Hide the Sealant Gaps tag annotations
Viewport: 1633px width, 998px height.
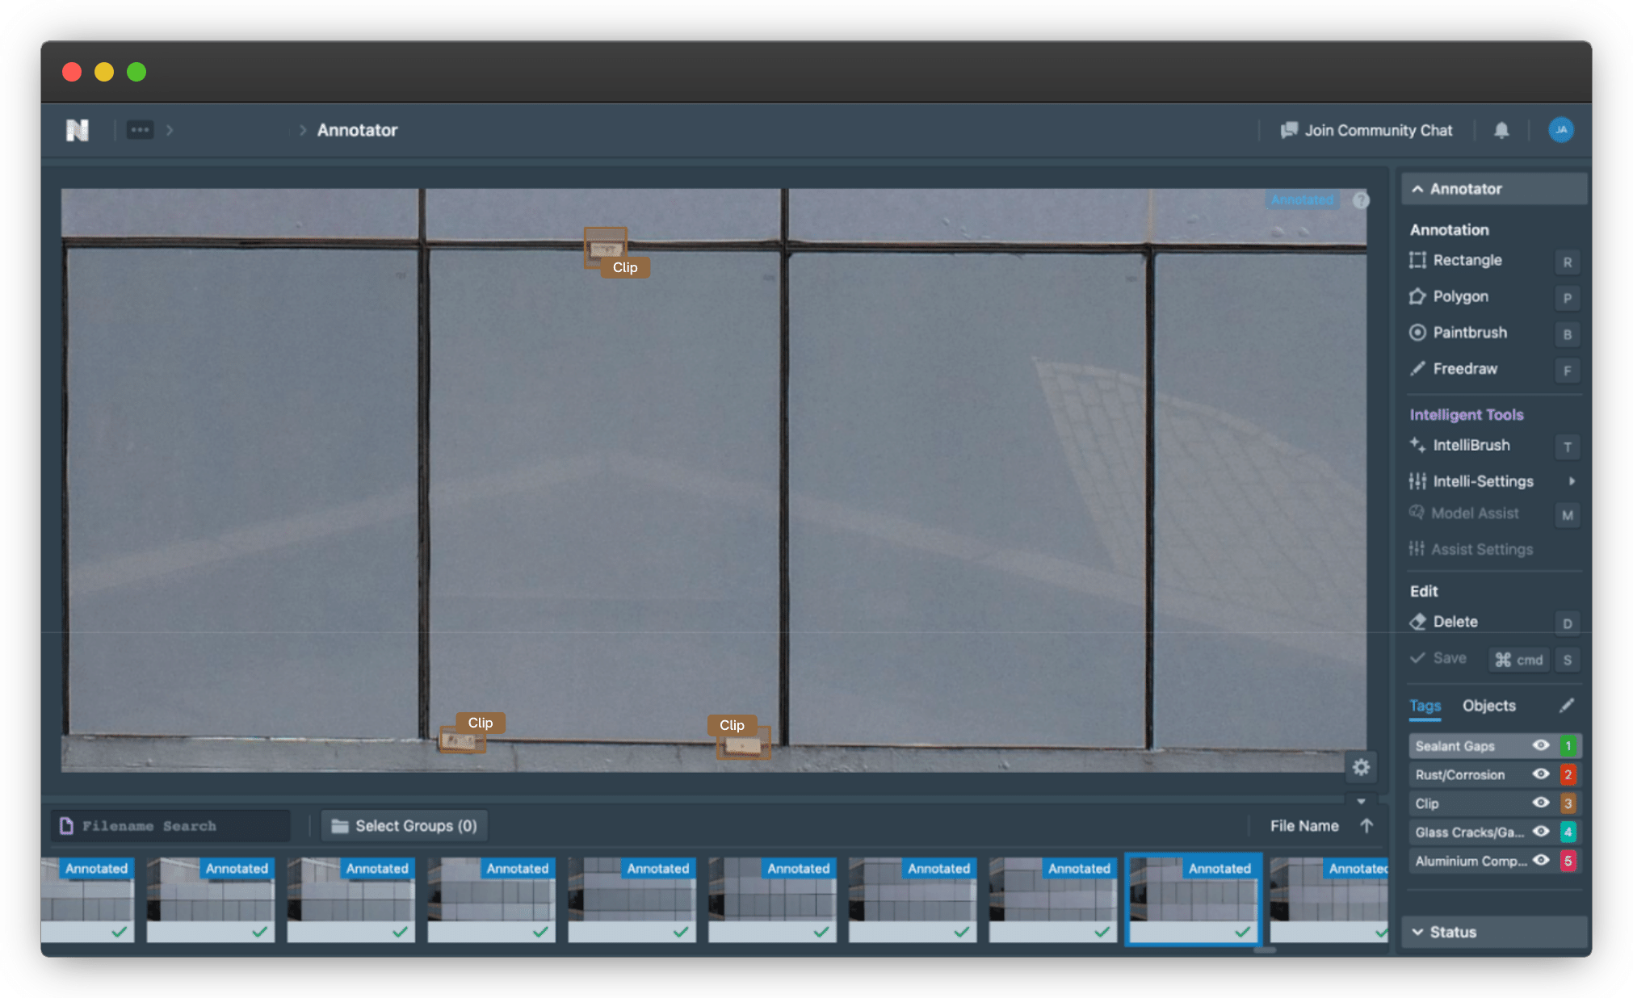1541,745
